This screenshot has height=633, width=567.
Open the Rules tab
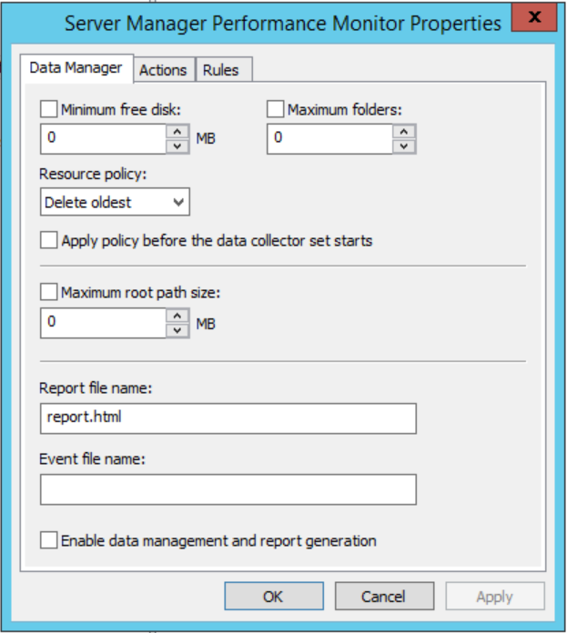click(221, 70)
